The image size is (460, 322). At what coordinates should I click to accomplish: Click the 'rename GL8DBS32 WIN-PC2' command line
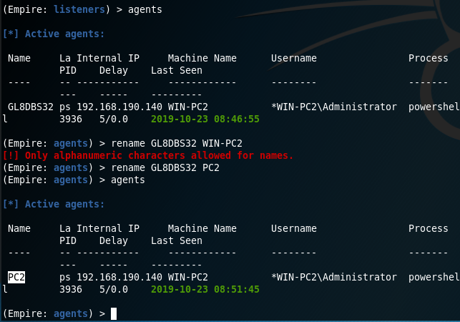[177, 143]
